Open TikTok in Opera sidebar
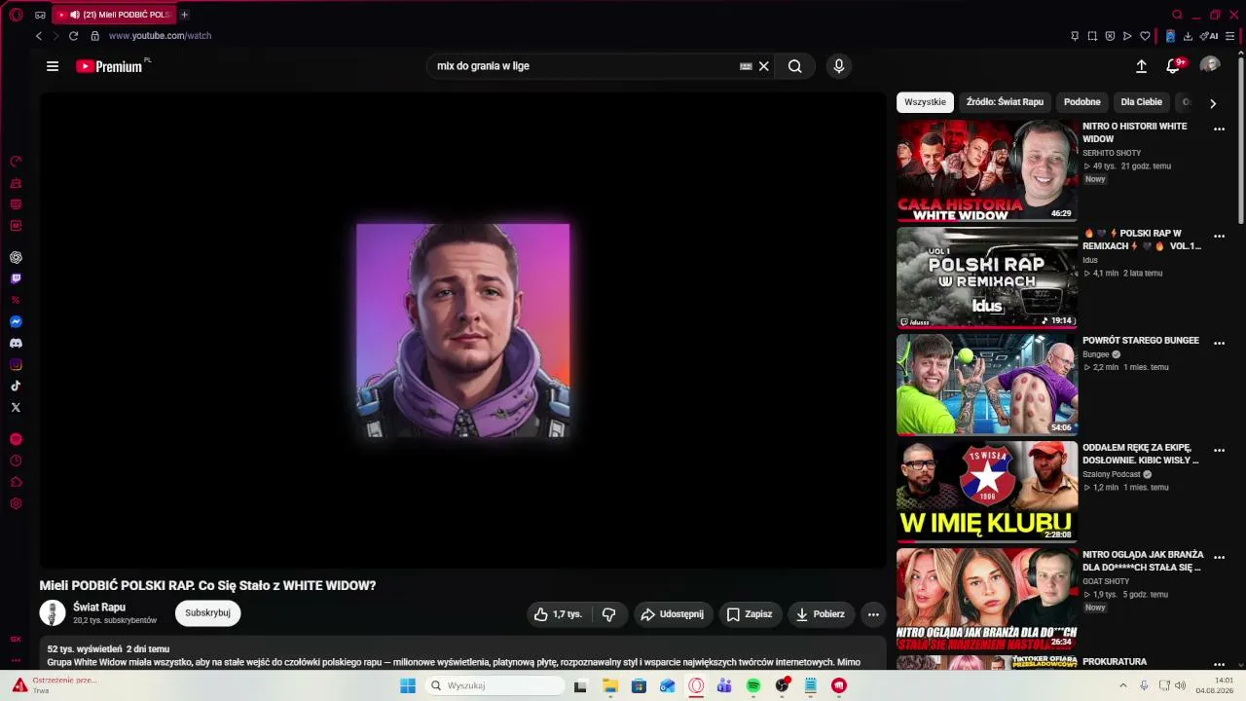The height and width of the screenshot is (701, 1246). (x=16, y=386)
